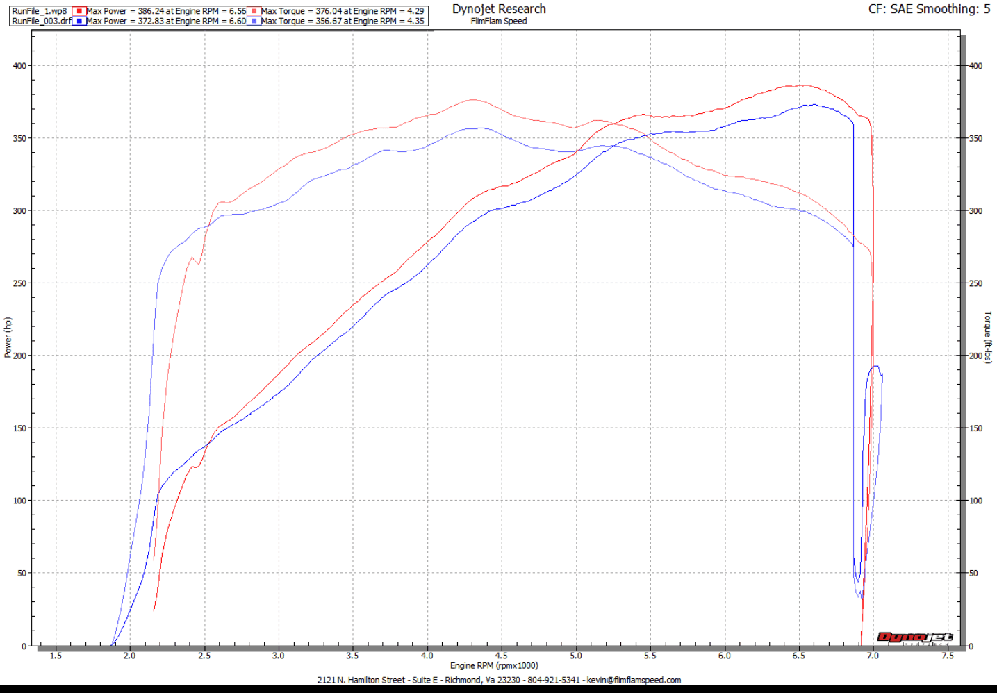997x693 pixels.
Task: Click the FlimFlam Speed subtitle
Action: [x=499, y=22]
